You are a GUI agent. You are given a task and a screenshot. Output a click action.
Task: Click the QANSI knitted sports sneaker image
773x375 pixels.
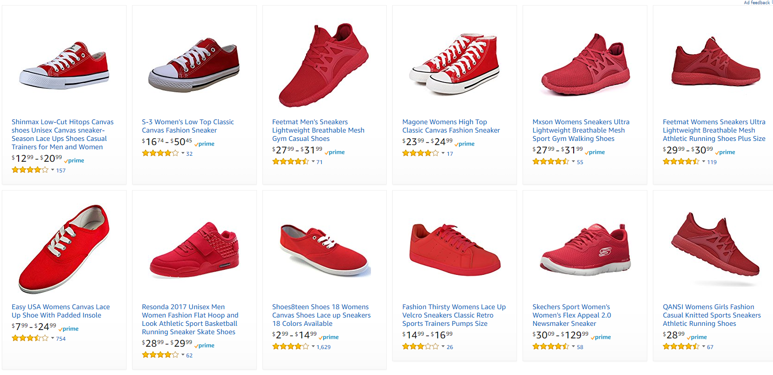(715, 250)
